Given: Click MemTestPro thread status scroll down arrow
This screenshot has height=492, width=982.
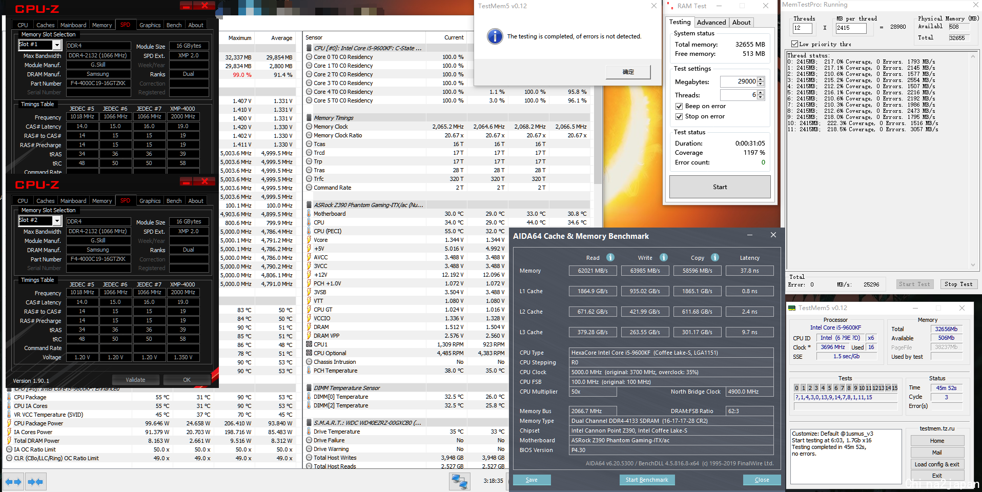Looking at the screenshot, I should pos(973,265).
